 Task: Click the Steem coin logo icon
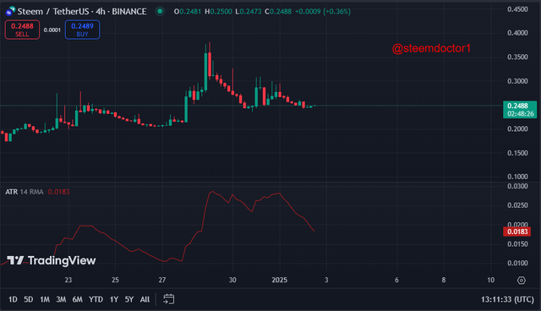[10, 11]
